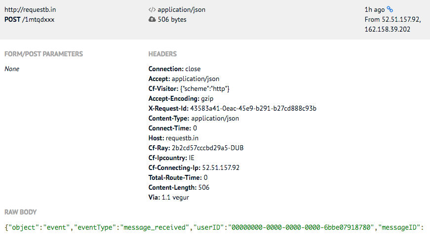This screenshot has height=252, width=430.
Task: Click the FORM/POST PARAMETERS heading
Action: tap(43, 54)
